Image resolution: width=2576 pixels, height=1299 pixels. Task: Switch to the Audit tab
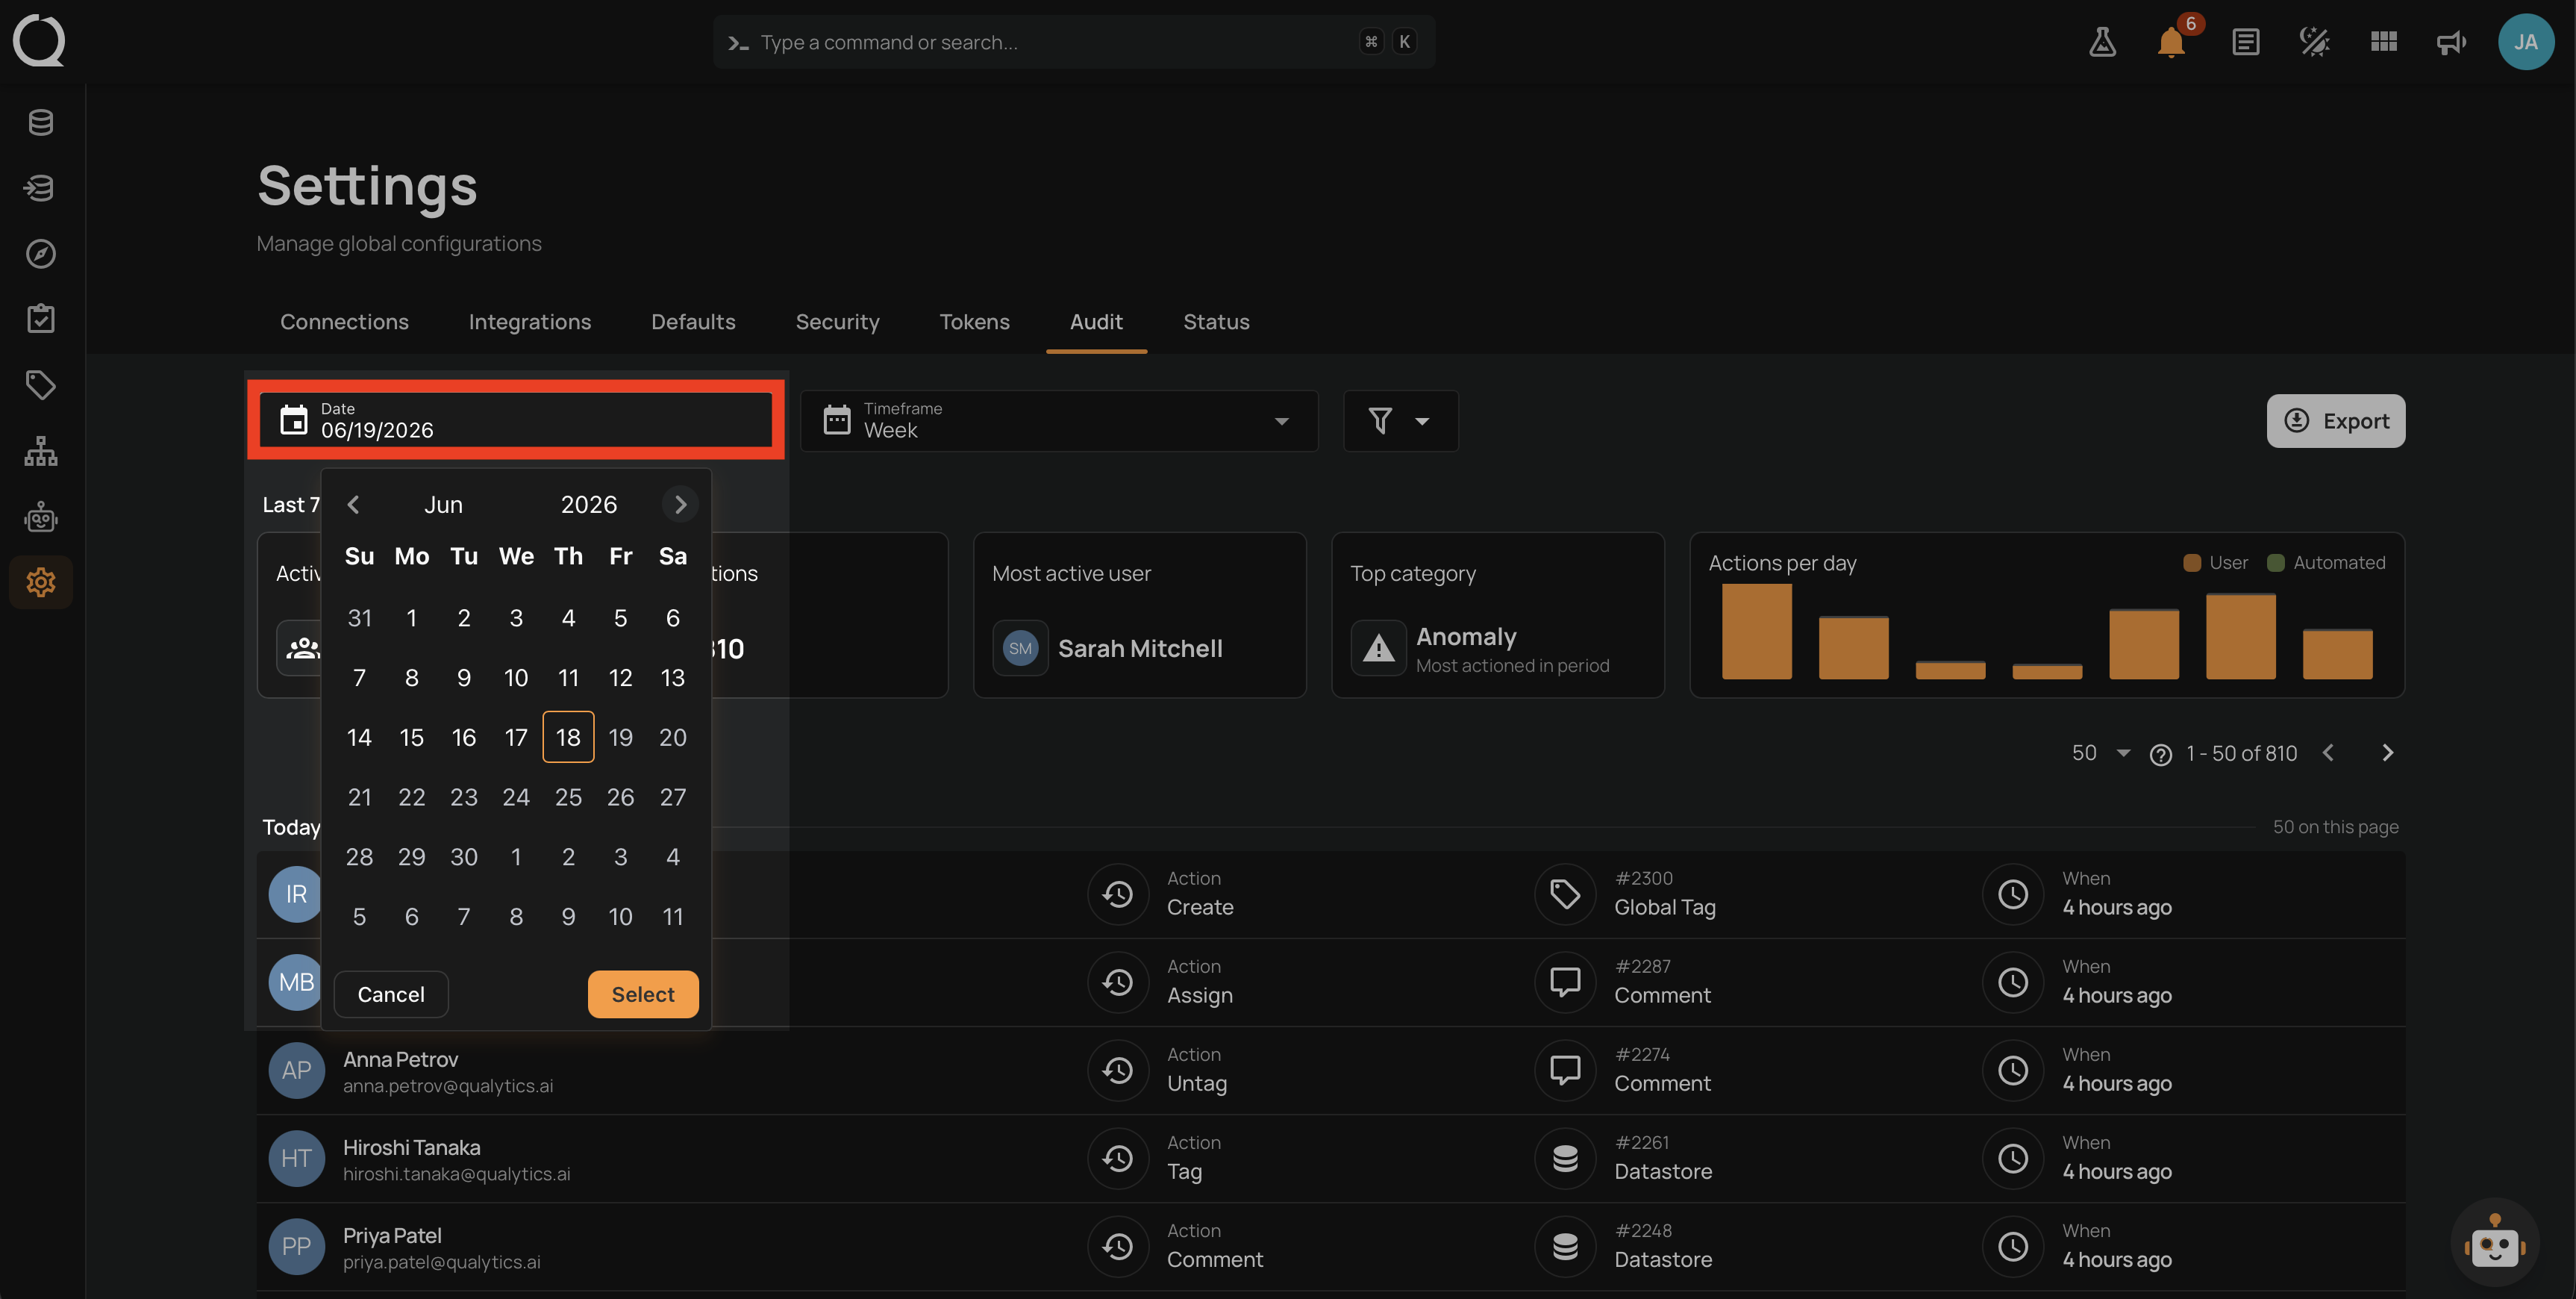click(x=1096, y=323)
